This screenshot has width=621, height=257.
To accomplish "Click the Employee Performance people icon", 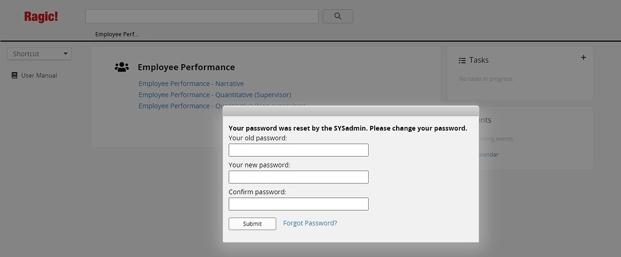I will (x=121, y=67).
